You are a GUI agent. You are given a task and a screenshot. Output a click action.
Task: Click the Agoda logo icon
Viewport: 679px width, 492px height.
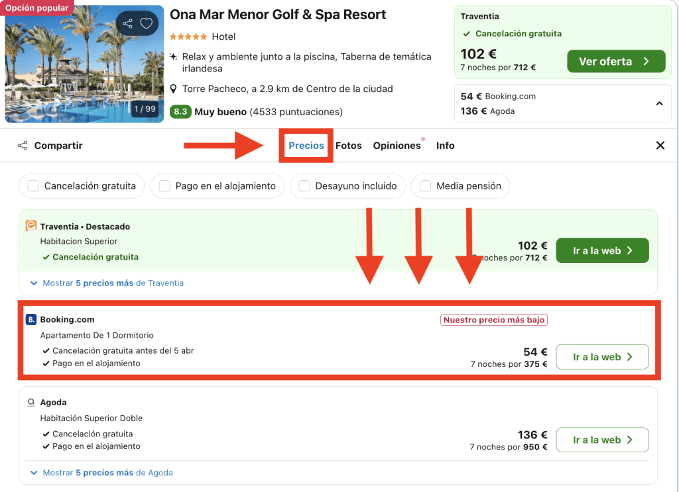(x=31, y=403)
